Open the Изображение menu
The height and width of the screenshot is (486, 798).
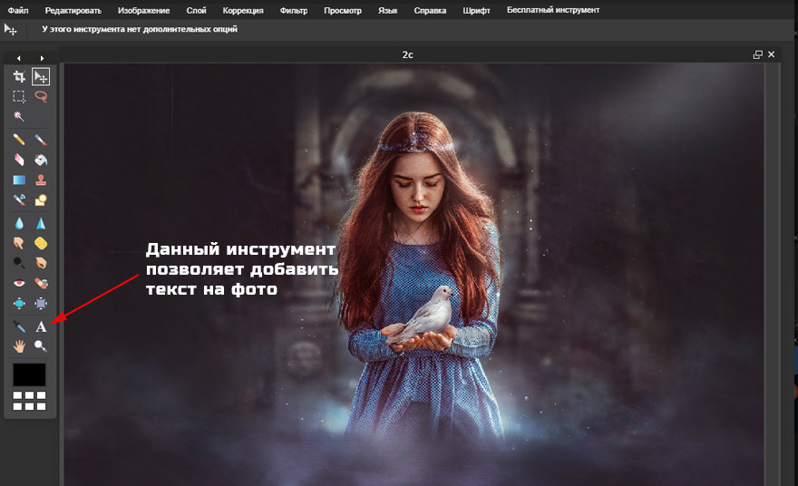click(144, 10)
